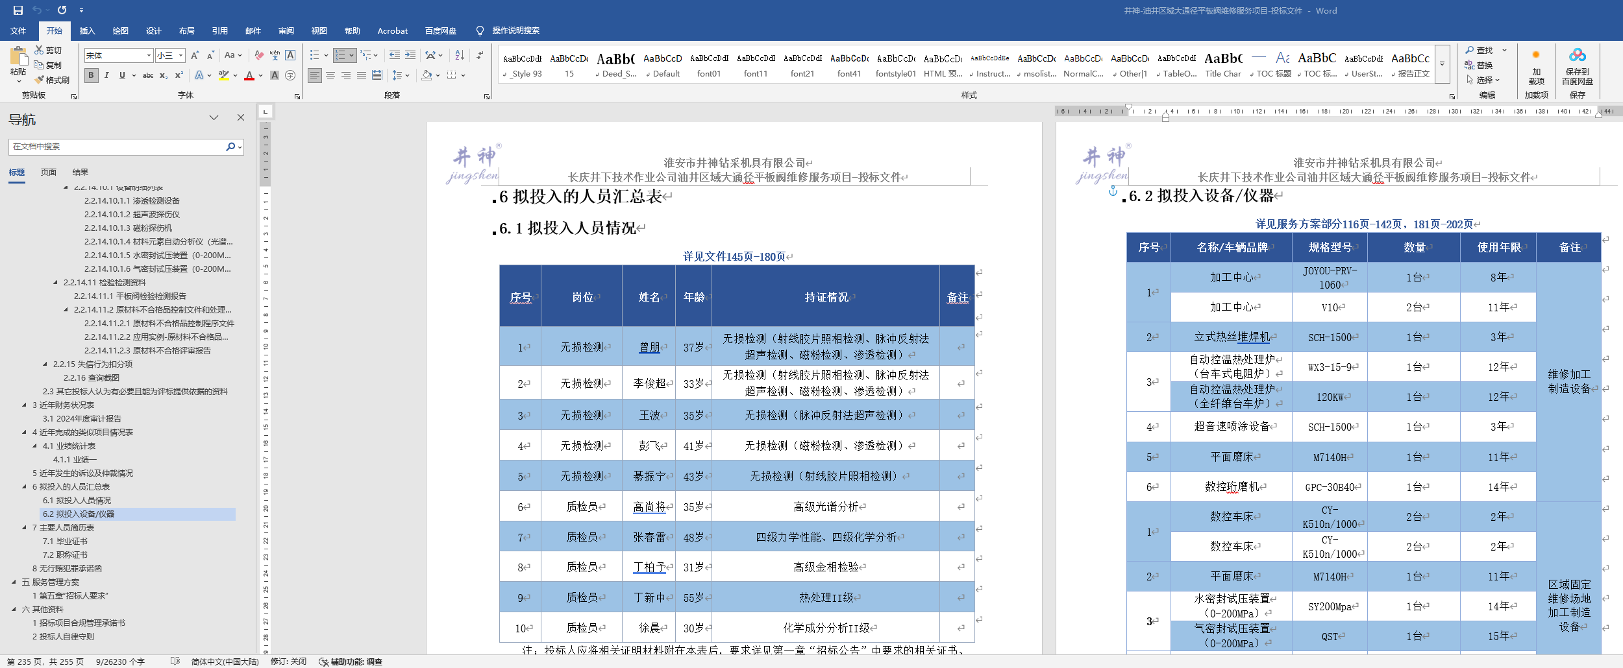Switch to the 页面 tab in navigation pane
The height and width of the screenshot is (668, 1623).
coord(49,173)
